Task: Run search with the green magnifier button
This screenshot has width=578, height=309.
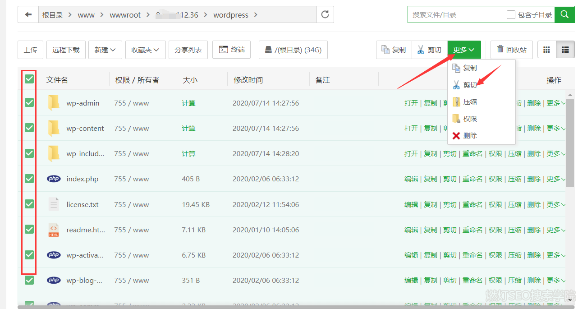Action: (564, 15)
